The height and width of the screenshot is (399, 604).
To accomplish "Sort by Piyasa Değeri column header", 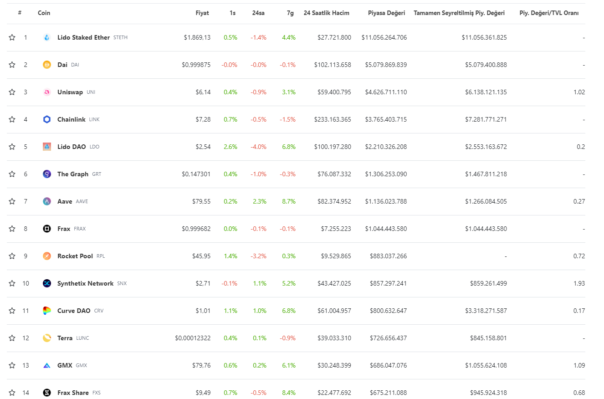I will click(386, 13).
